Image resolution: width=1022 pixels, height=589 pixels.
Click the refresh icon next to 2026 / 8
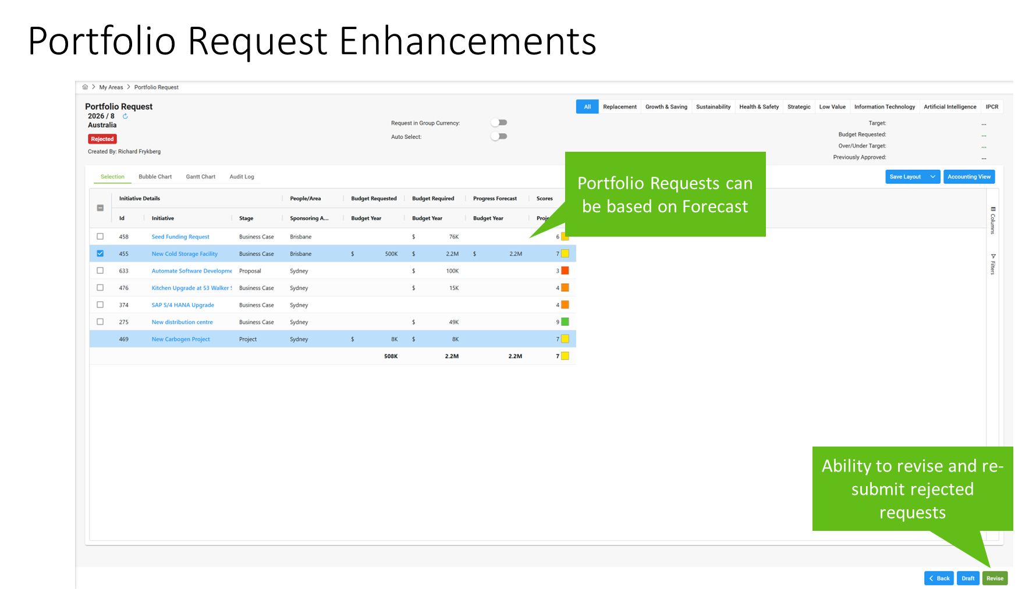pyautogui.click(x=125, y=116)
